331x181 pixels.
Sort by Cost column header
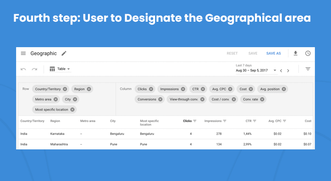308,121
